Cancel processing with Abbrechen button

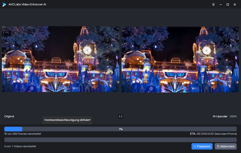click(226, 146)
